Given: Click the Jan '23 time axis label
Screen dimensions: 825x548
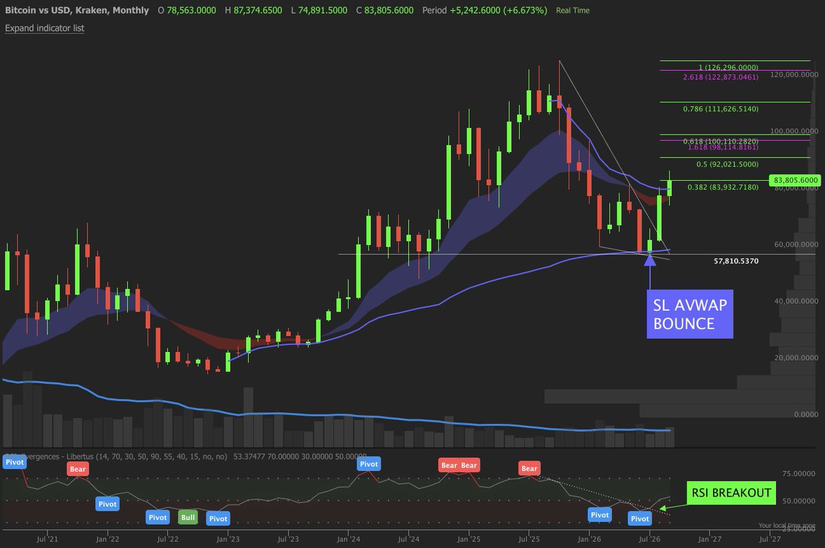Looking at the screenshot, I should [x=228, y=540].
